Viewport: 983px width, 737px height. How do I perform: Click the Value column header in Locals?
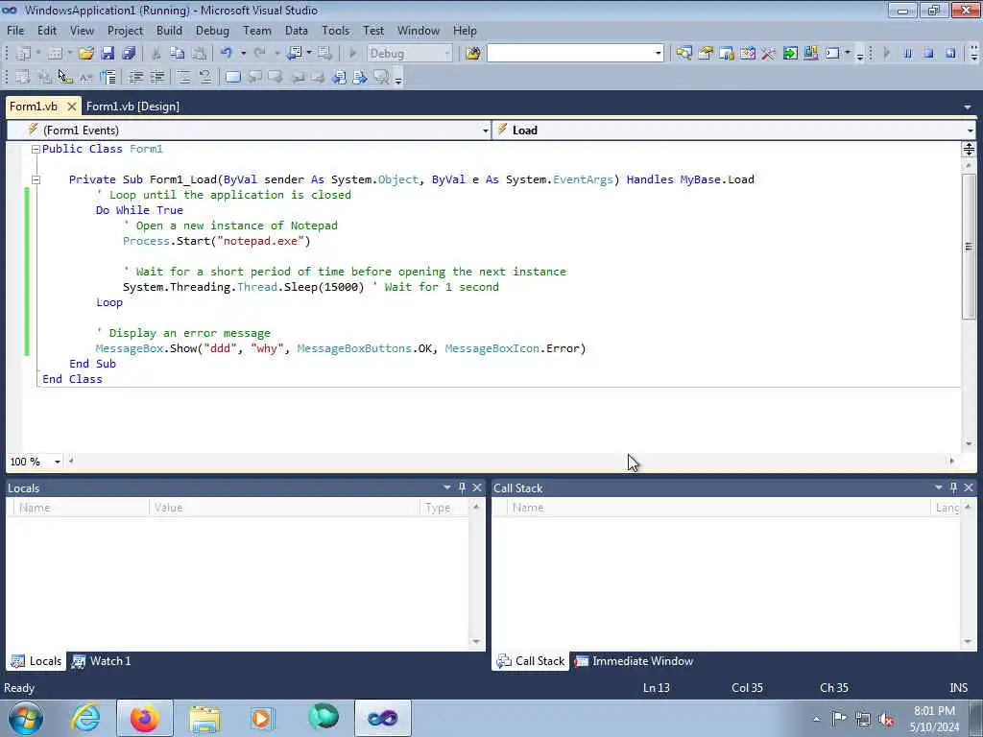pyautogui.click(x=284, y=508)
